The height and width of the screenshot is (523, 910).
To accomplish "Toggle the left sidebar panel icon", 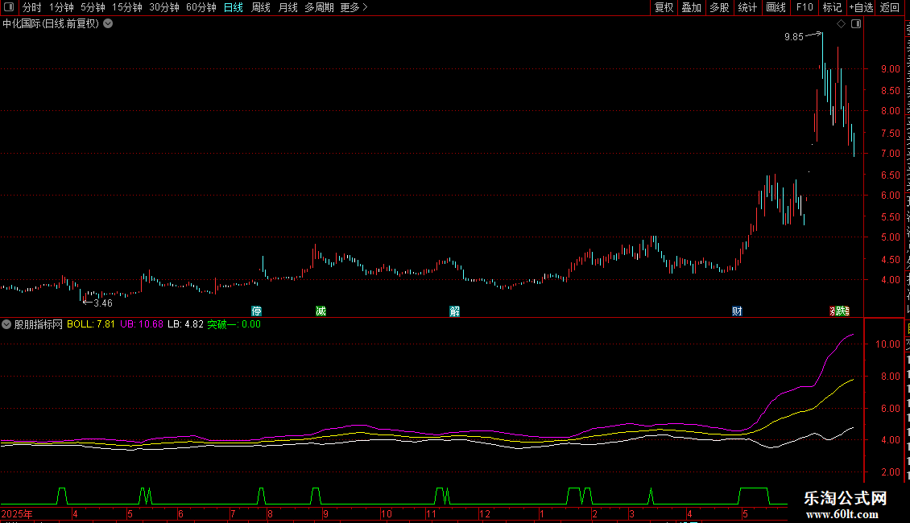I will point(9,7).
